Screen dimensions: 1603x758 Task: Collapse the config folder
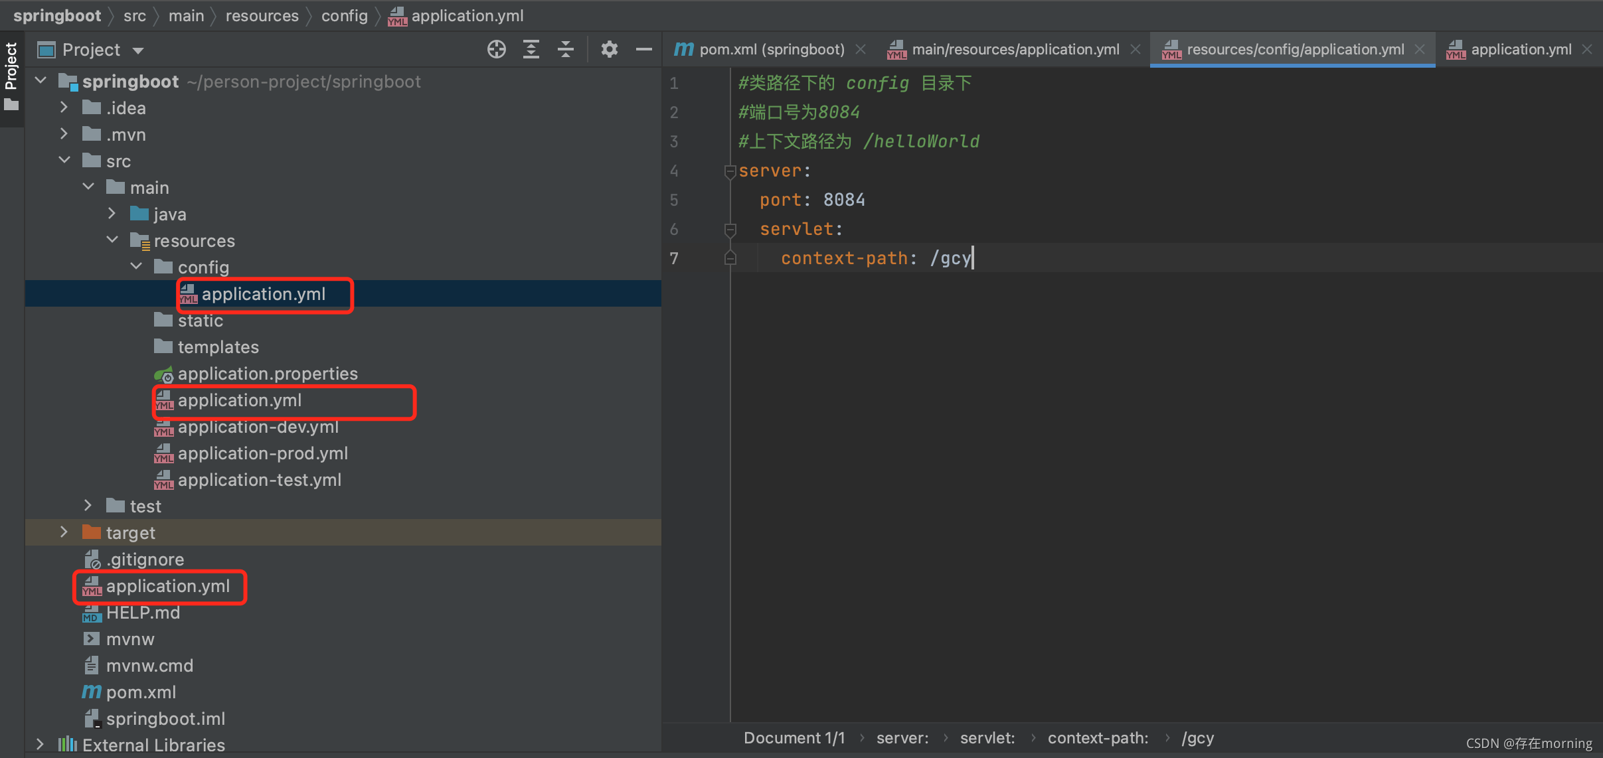pyautogui.click(x=136, y=266)
